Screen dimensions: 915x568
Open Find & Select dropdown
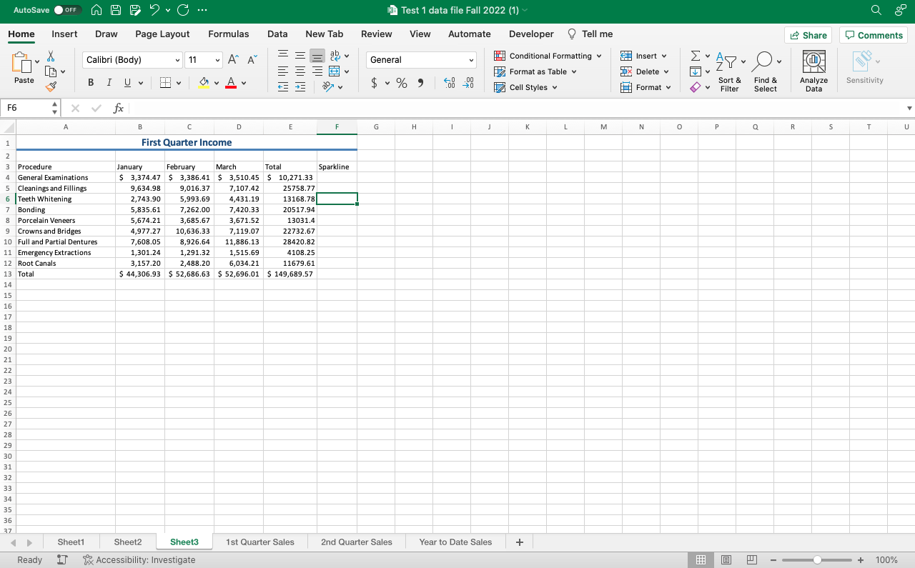765,71
